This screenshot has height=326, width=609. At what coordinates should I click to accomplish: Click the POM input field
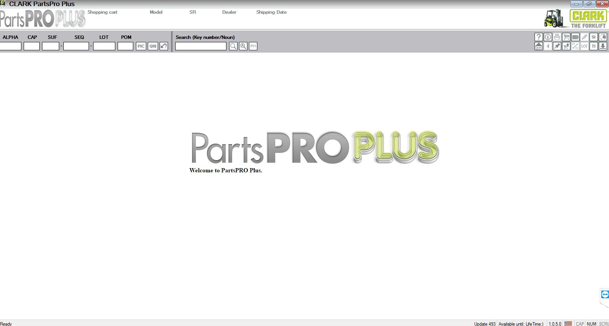point(125,46)
